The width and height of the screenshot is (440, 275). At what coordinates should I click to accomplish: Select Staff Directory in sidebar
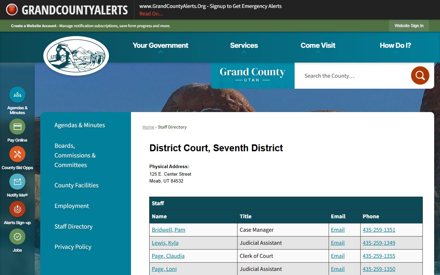74,227
